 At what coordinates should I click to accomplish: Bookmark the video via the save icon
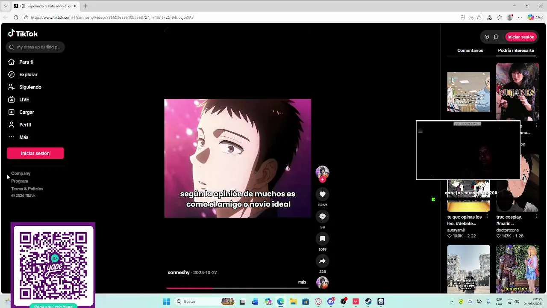(x=322, y=239)
